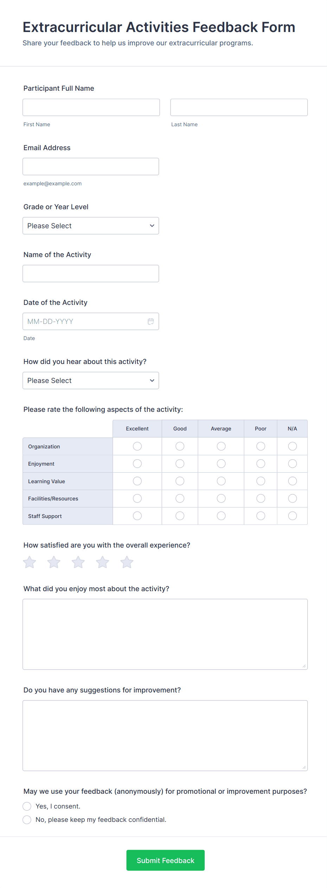Open the Grade or Year Level dropdown
This screenshot has width=327, height=888.
[x=91, y=225]
